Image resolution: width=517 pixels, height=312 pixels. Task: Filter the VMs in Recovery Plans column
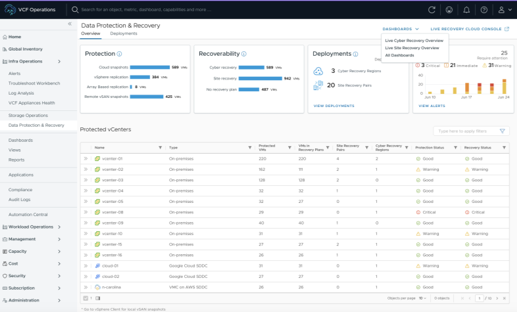328,148
